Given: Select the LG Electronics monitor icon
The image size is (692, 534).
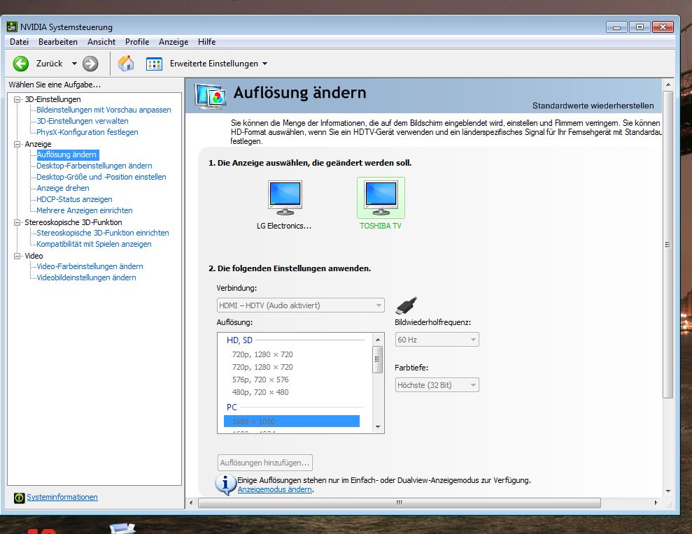Looking at the screenshot, I should 285,198.
